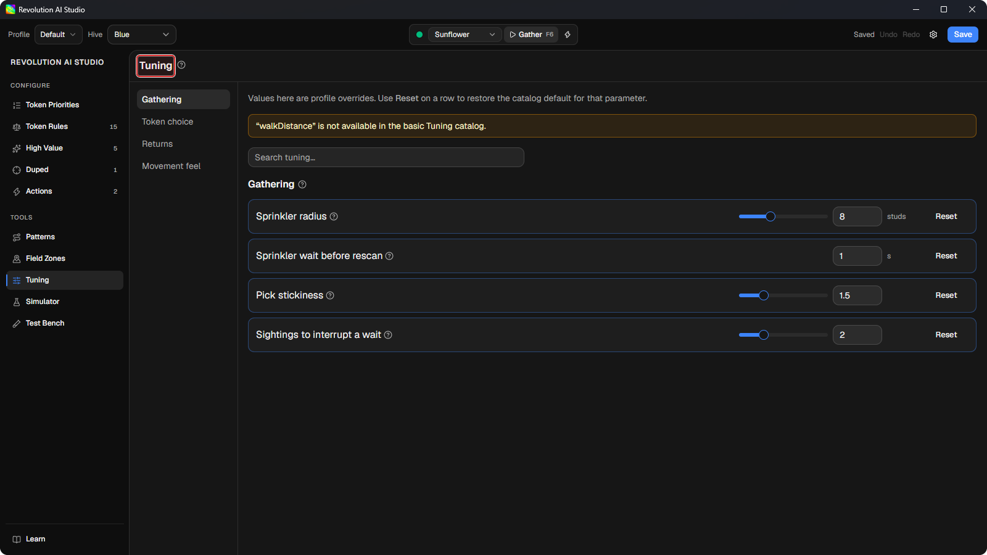
Task: Open the Profile dropdown showing Default
Action: [x=59, y=35]
